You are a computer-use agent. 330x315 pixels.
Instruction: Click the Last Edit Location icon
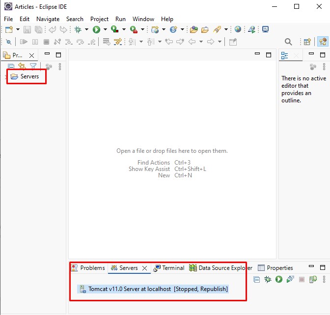(169, 42)
